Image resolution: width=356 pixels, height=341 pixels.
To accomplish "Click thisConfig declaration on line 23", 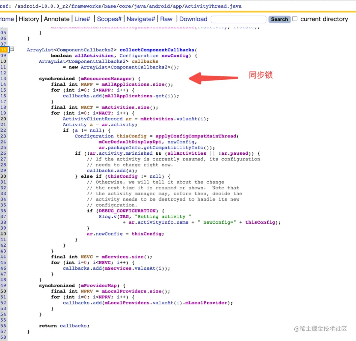I will [x=132, y=136].
